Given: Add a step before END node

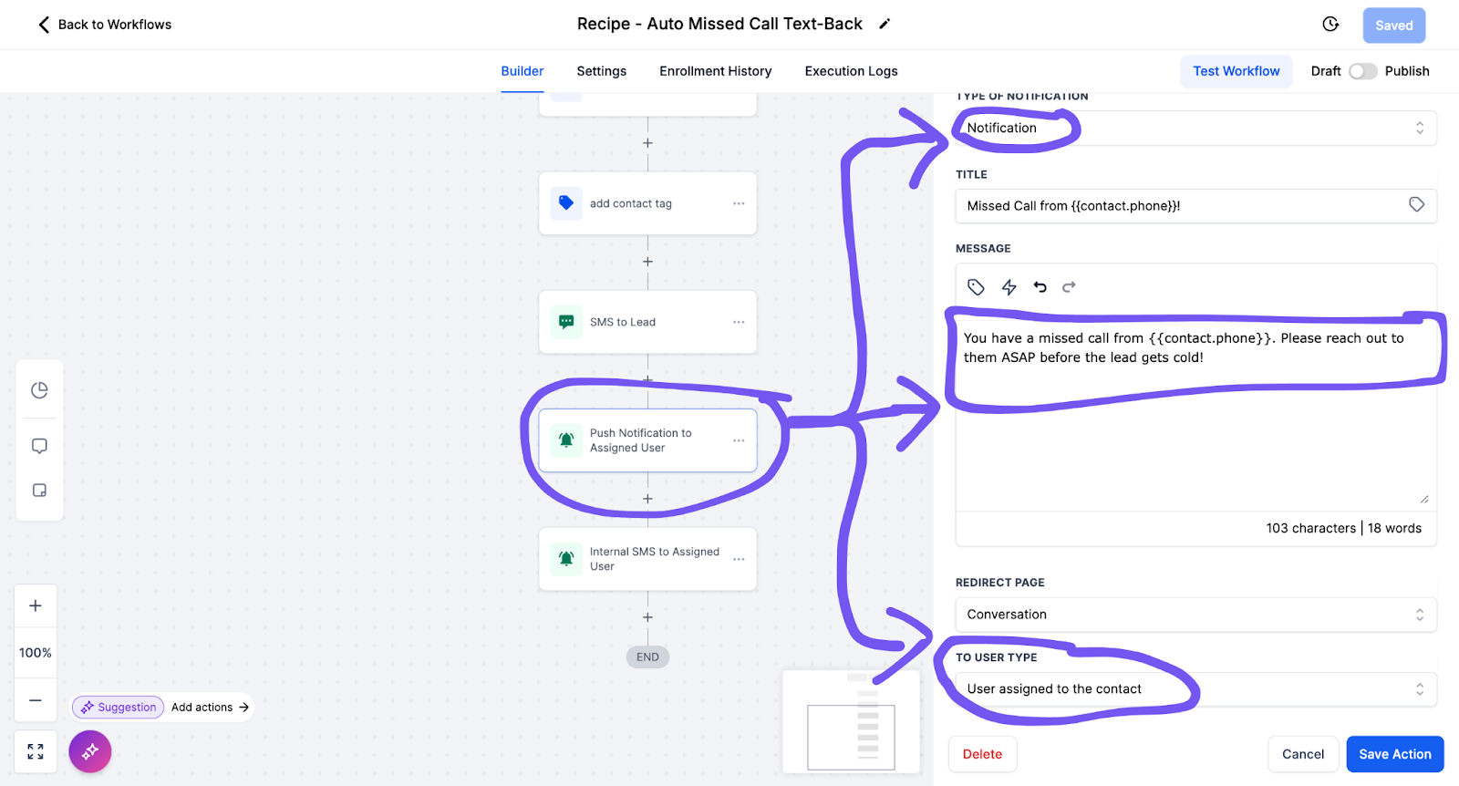Looking at the screenshot, I should click(647, 617).
